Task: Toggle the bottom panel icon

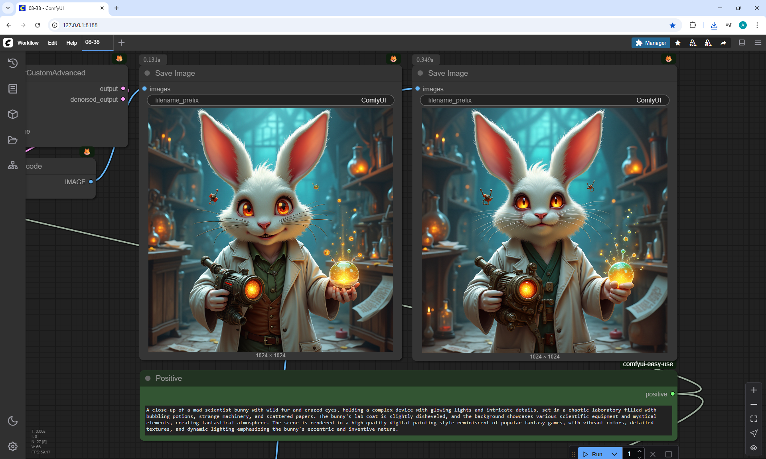Action: pos(742,43)
